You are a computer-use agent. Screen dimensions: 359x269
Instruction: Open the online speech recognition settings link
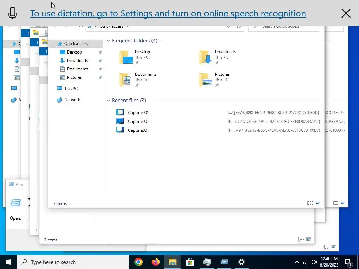click(168, 14)
